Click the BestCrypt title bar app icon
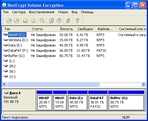The width and height of the screenshot is (148, 121). point(4,5)
